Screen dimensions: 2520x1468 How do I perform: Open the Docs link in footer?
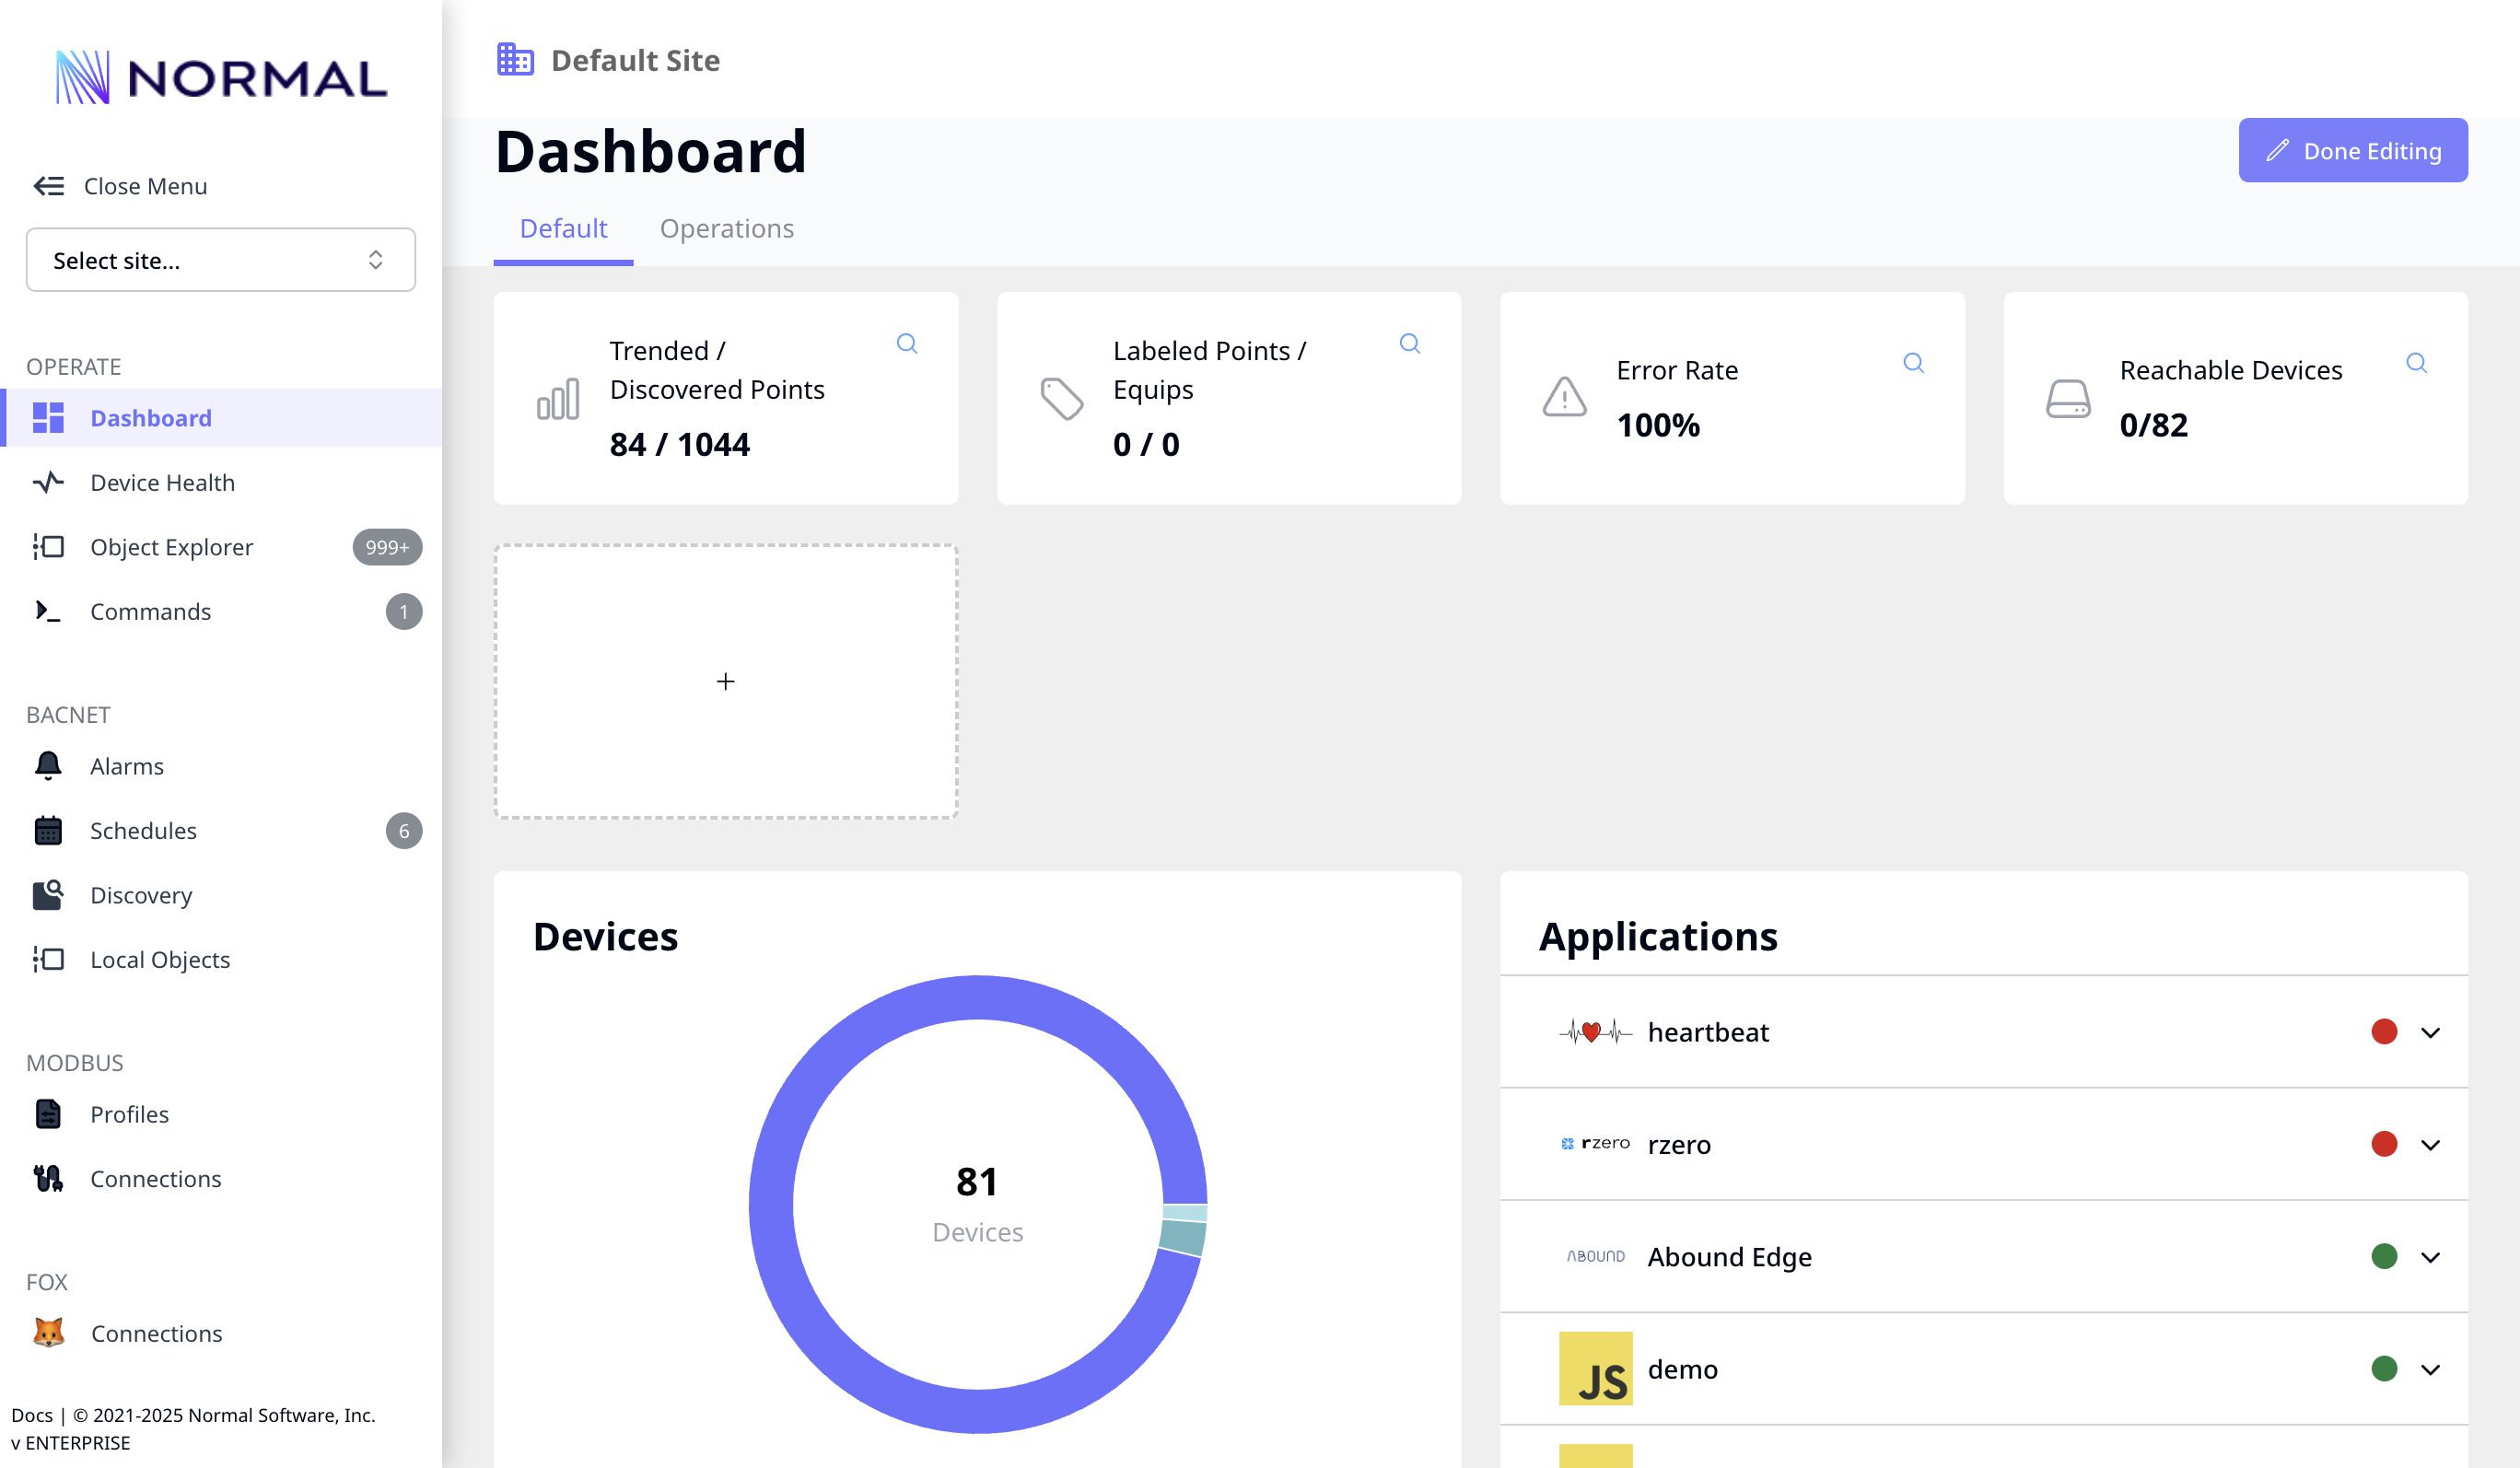[31, 1415]
